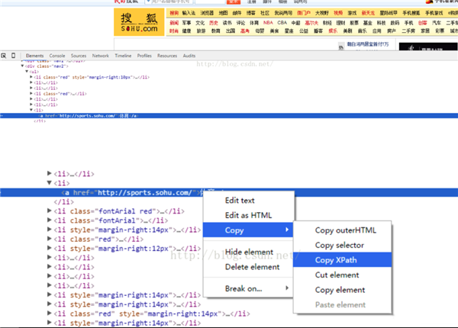Expand the li class="fontArial red" node

click(50, 211)
